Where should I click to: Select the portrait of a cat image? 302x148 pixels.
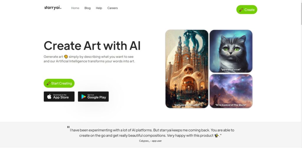pos(231,51)
